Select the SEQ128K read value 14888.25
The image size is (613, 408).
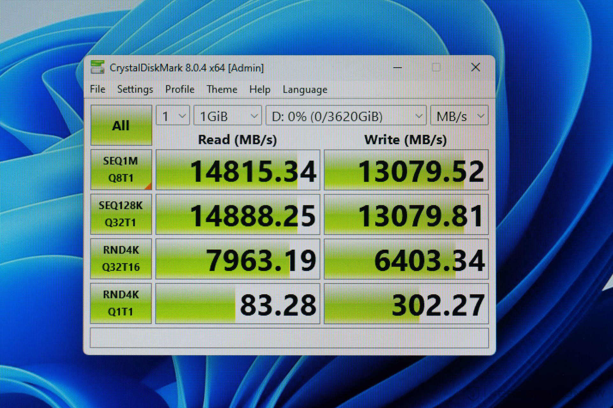(238, 215)
